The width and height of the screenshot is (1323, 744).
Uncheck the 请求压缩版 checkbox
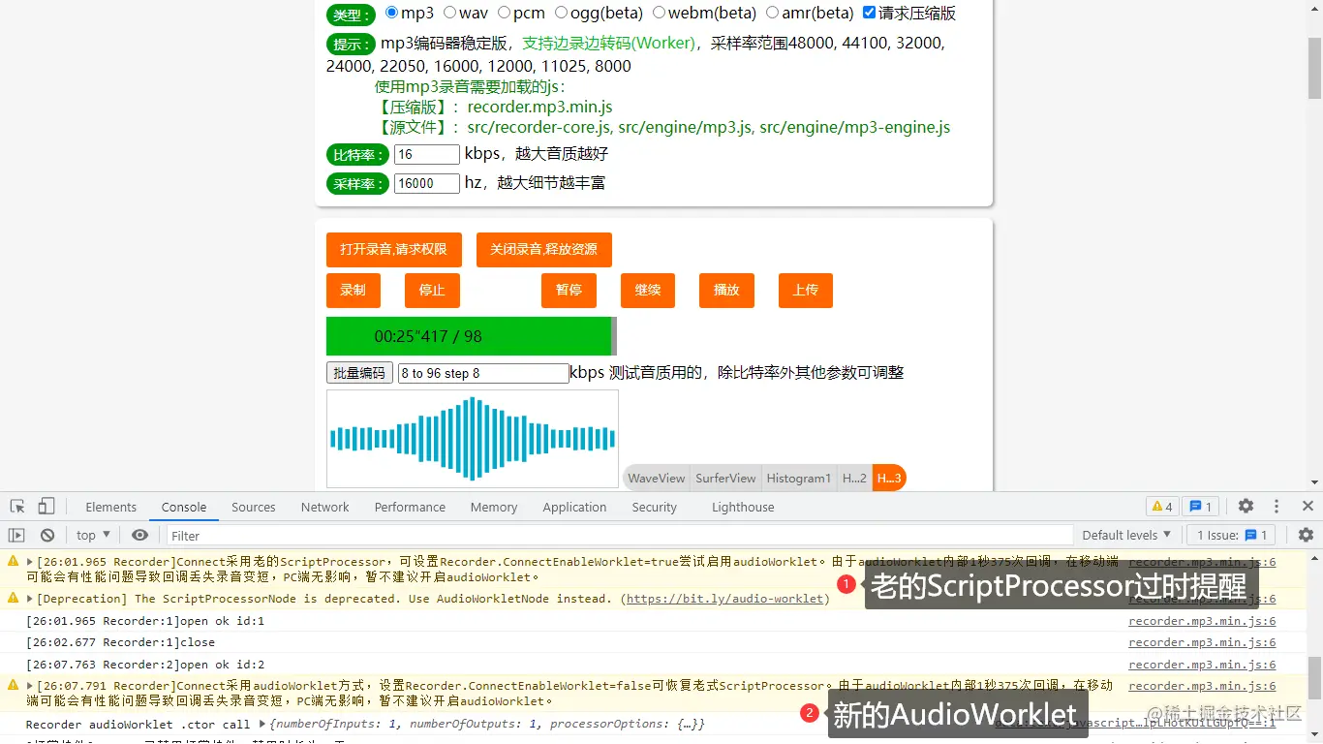(x=869, y=13)
